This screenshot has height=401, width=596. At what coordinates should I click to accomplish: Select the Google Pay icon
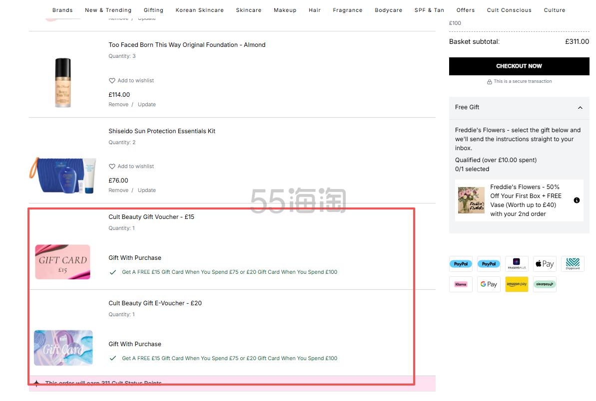click(x=489, y=284)
